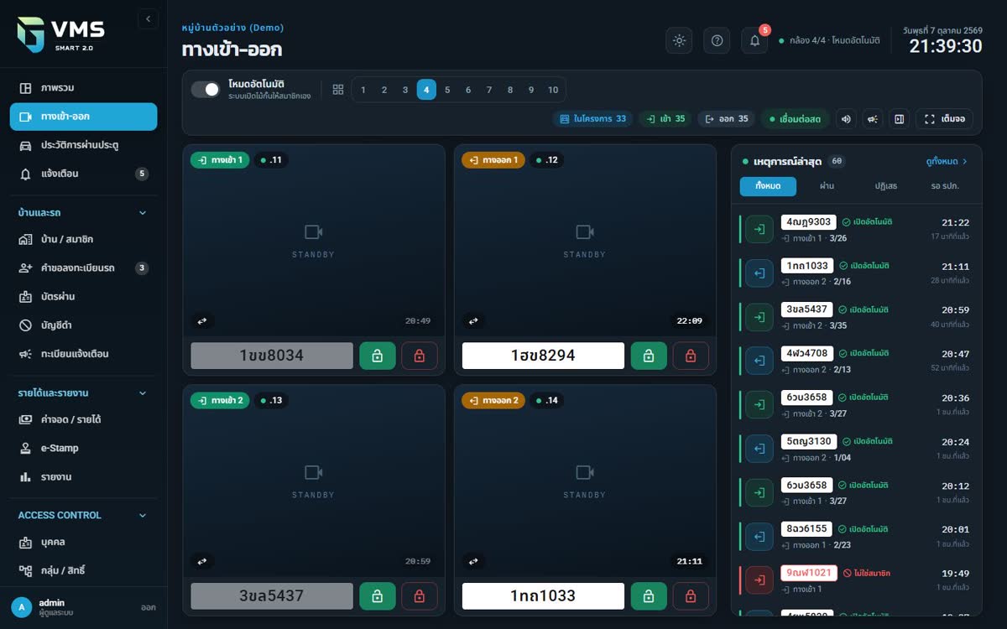Open the gate for ทางเข้า 1 (green unlock)
The image size is (1007, 629).
click(x=378, y=356)
